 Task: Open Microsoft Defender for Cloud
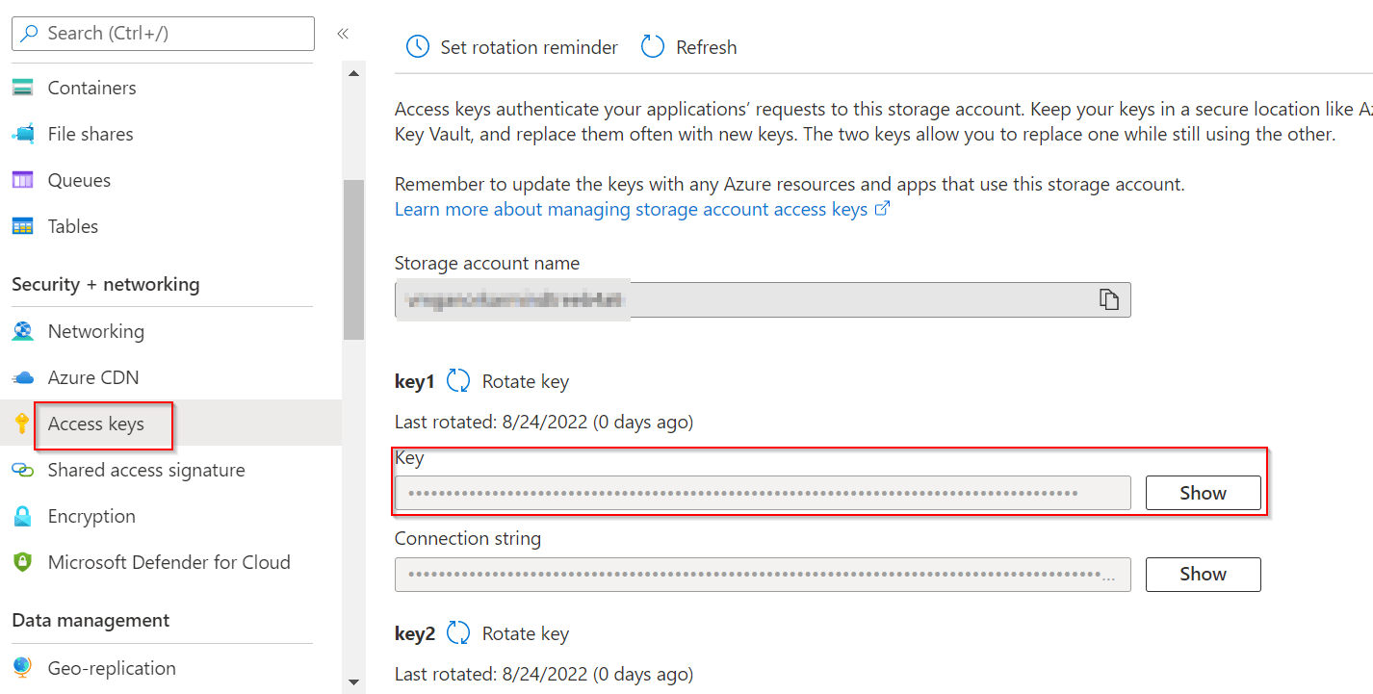(x=167, y=562)
